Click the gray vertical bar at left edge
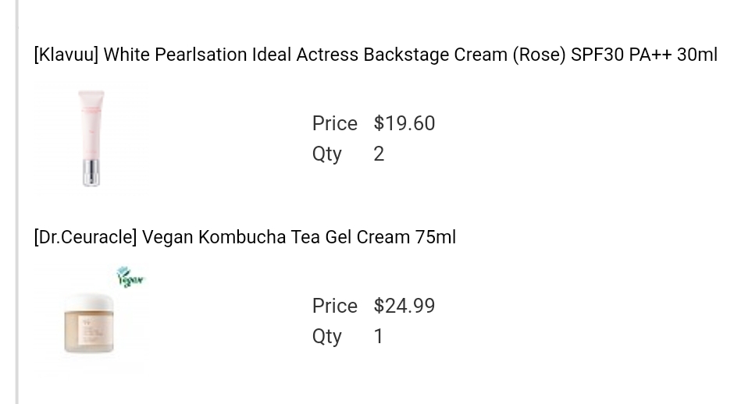This screenshot has height=404, width=734. (x=16, y=202)
